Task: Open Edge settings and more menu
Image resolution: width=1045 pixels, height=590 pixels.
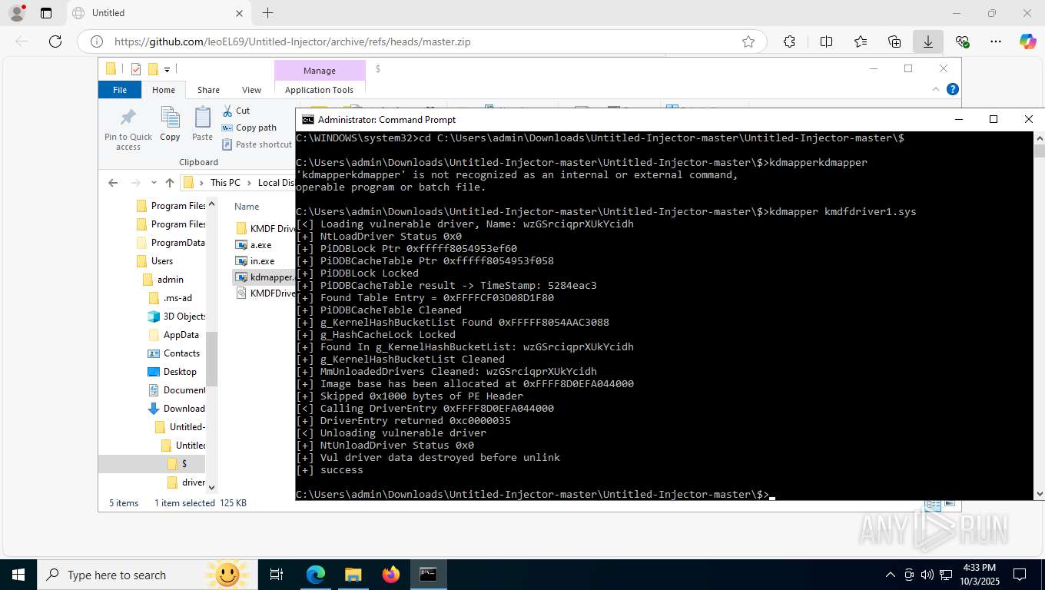Action: coord(996,41)
